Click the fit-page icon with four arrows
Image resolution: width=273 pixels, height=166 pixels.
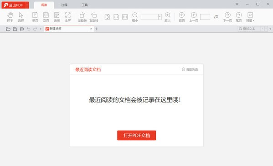pos(107,17)
